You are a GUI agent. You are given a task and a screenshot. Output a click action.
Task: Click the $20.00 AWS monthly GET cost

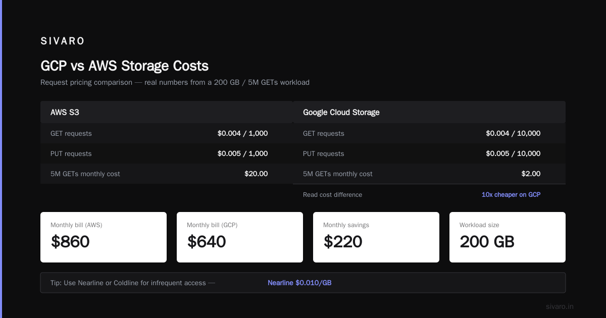click(x=256, y=174)
